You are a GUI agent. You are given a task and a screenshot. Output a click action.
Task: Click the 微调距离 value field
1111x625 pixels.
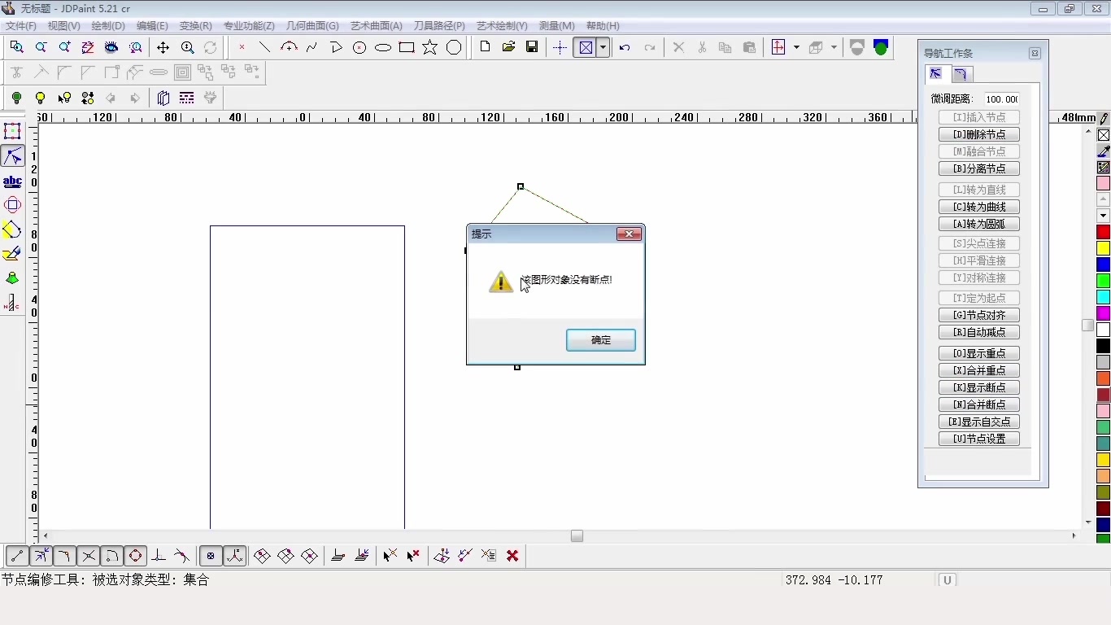[1001, 98]
